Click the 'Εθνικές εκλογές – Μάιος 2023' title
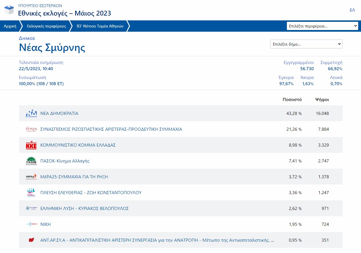361x253 pixels. tap(65, 13)
